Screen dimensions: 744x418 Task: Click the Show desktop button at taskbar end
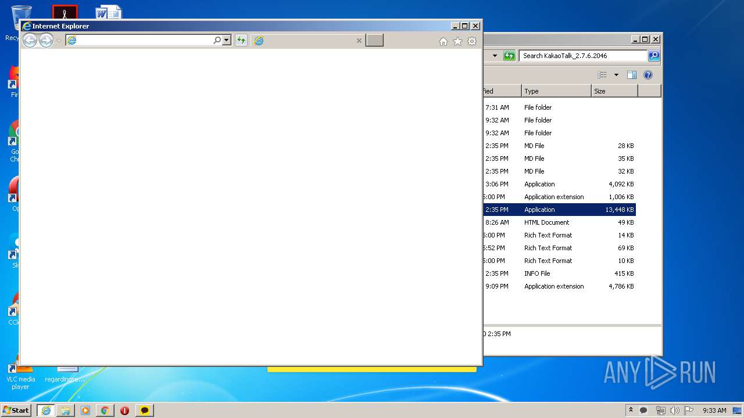pos(738,410)
